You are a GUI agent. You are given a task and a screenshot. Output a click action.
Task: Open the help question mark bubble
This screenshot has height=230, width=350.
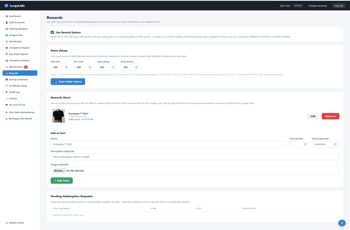click(x=342, y=223)
